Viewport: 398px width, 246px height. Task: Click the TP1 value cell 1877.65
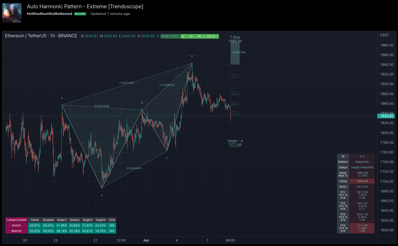tap(362, 195)
